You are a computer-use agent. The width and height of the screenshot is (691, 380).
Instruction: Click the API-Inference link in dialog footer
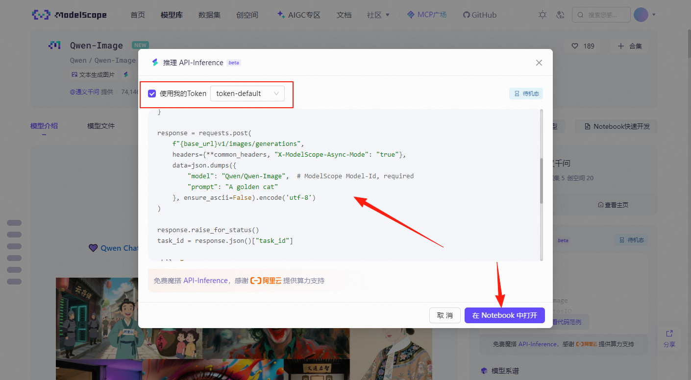[x=205, y=281]
